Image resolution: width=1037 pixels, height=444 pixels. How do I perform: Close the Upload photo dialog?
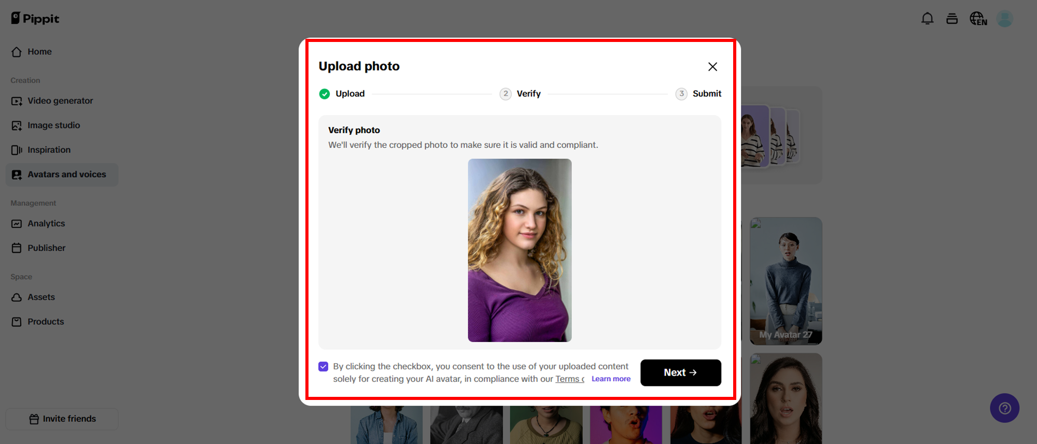click(712, 67)
